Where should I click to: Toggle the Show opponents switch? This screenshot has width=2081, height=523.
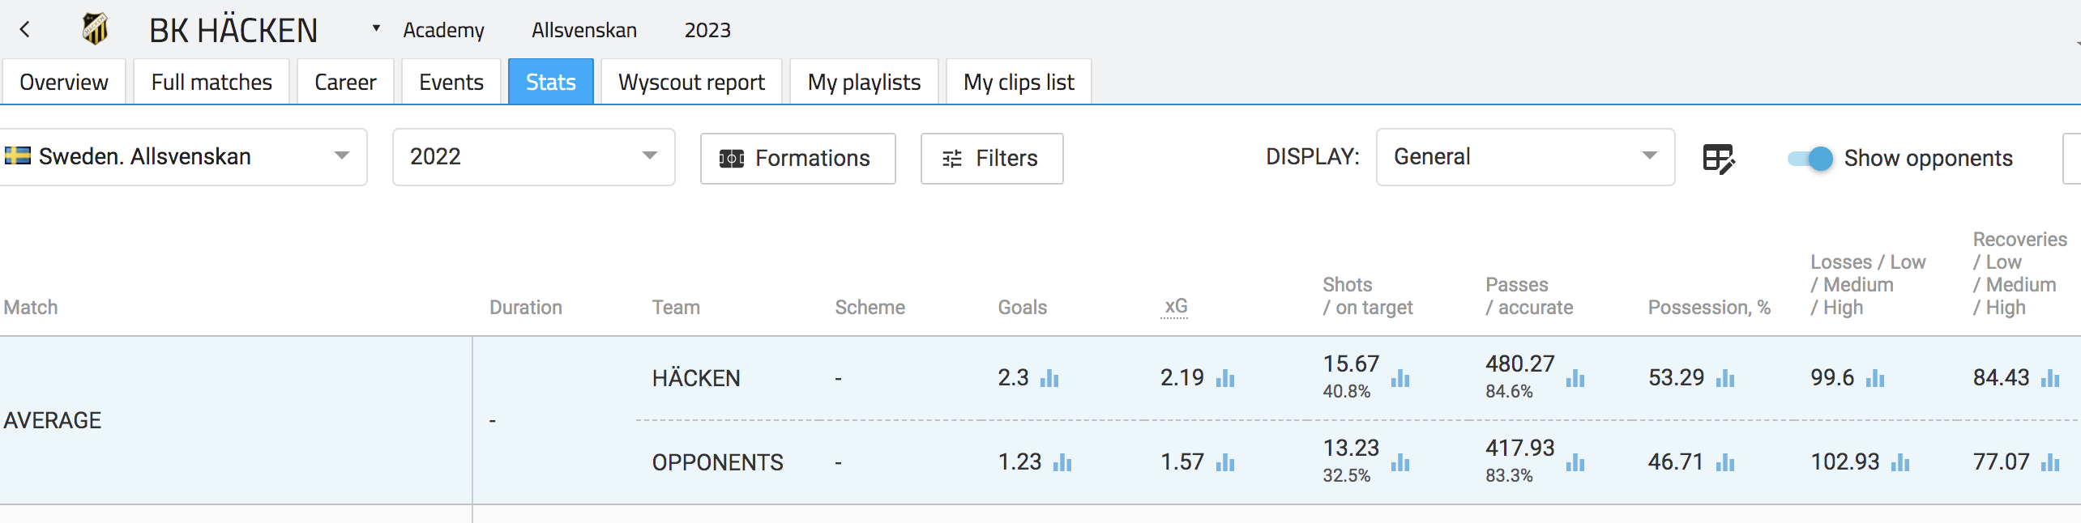pos(1810,158)
